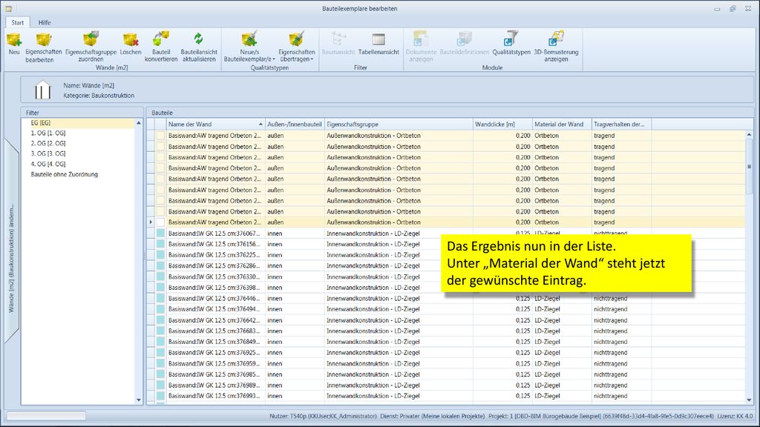Click the application icon in title bar
This screenshot has height=427, width=760.
[x=9, y=9]
